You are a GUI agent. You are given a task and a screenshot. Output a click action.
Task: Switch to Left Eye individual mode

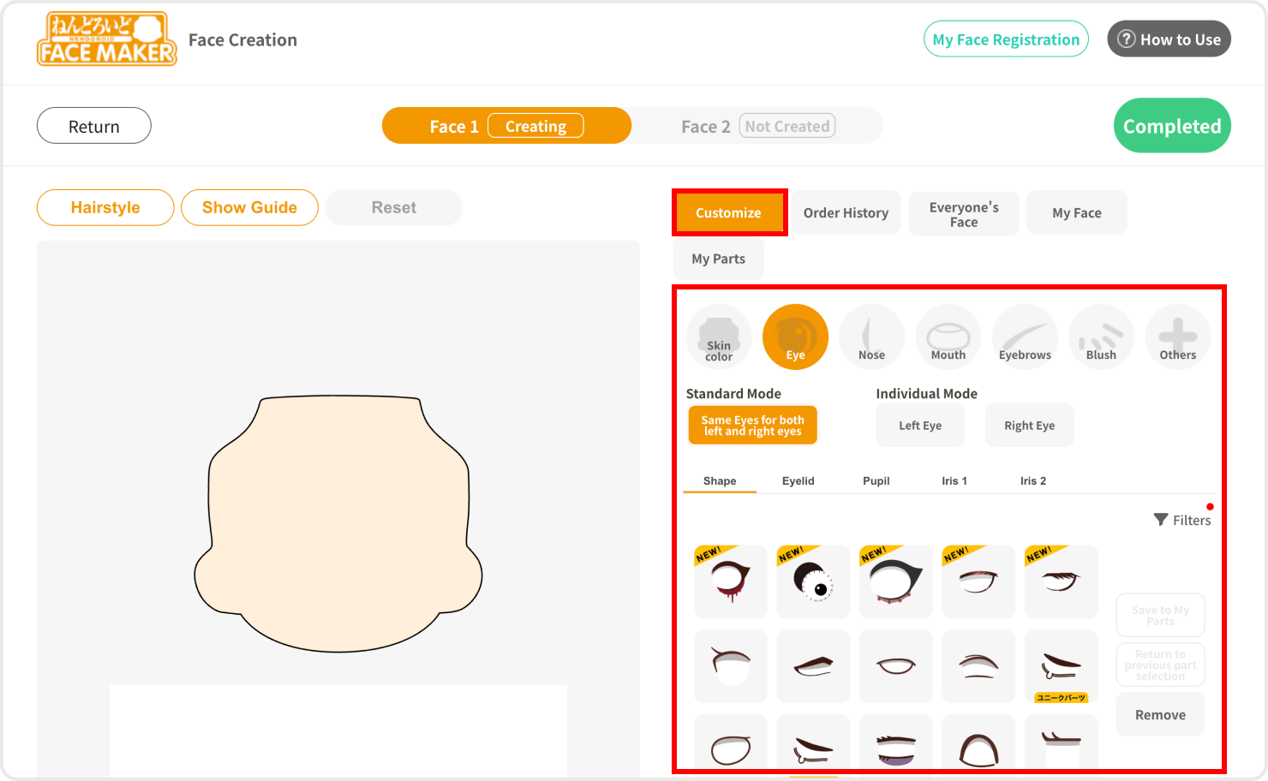pos(920,426)
